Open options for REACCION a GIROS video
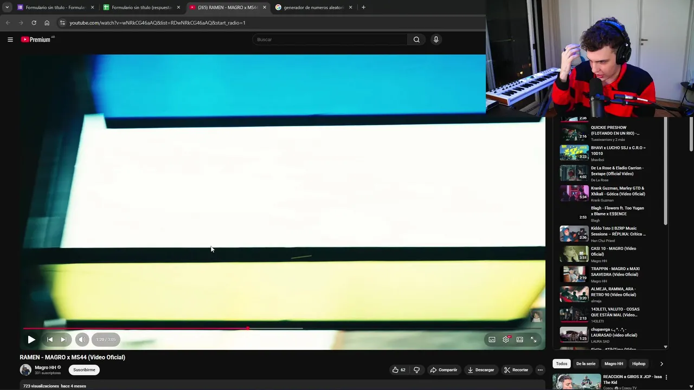694x390 pixels. click(x=666, y=377)
